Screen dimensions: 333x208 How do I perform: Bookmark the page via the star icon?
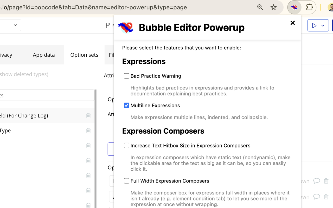(273, 7)
